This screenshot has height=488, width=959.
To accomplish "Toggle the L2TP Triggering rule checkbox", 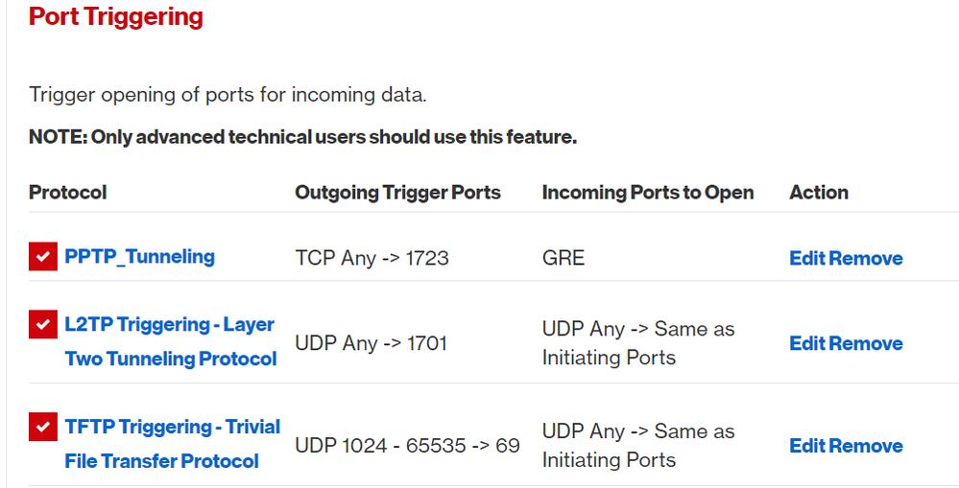I will pos(43,325).
